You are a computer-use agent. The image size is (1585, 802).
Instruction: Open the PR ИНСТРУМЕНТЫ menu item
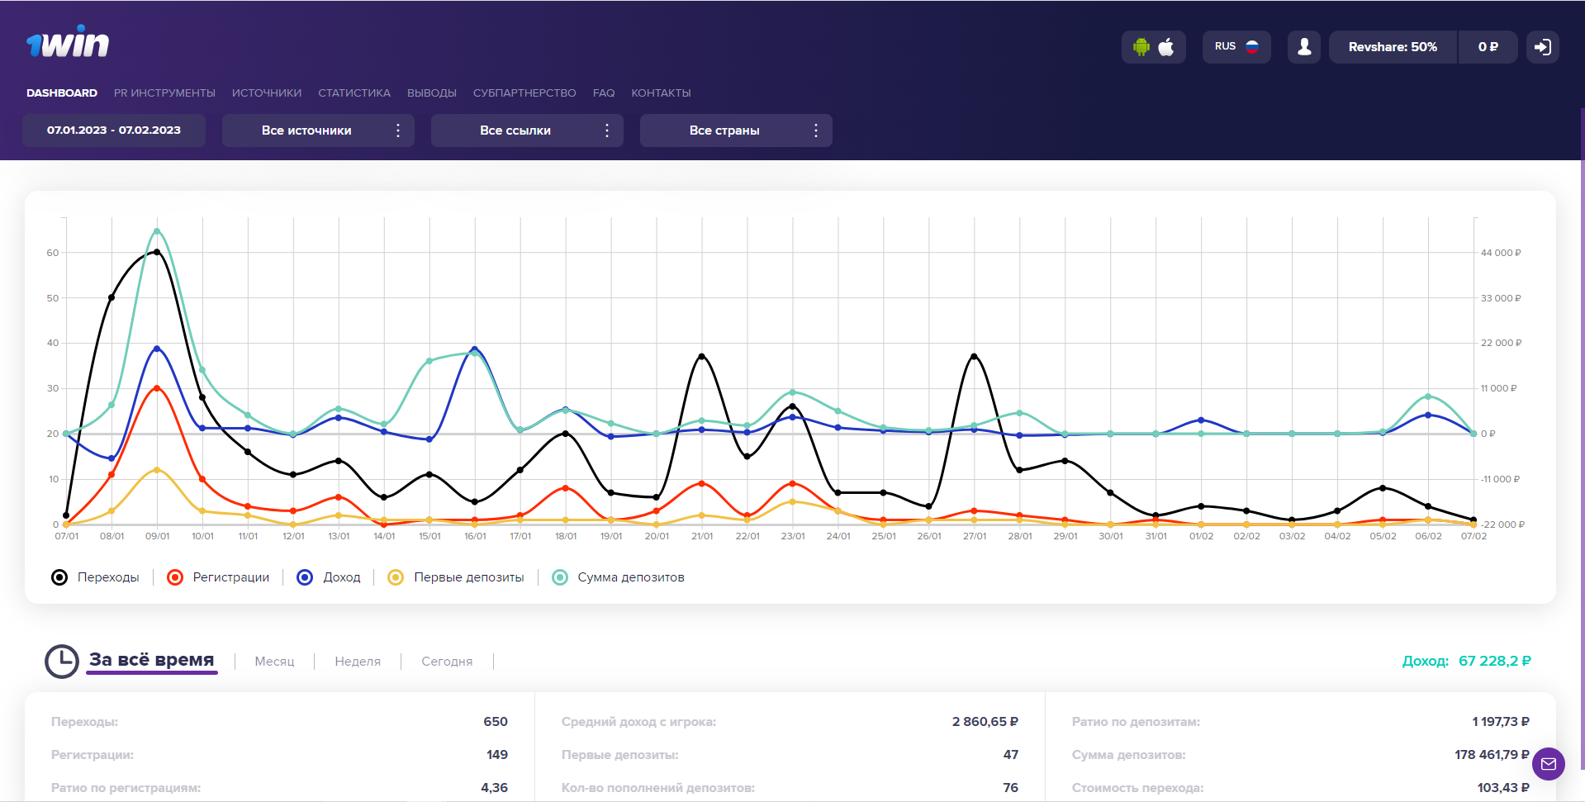[x=164, y=93]
